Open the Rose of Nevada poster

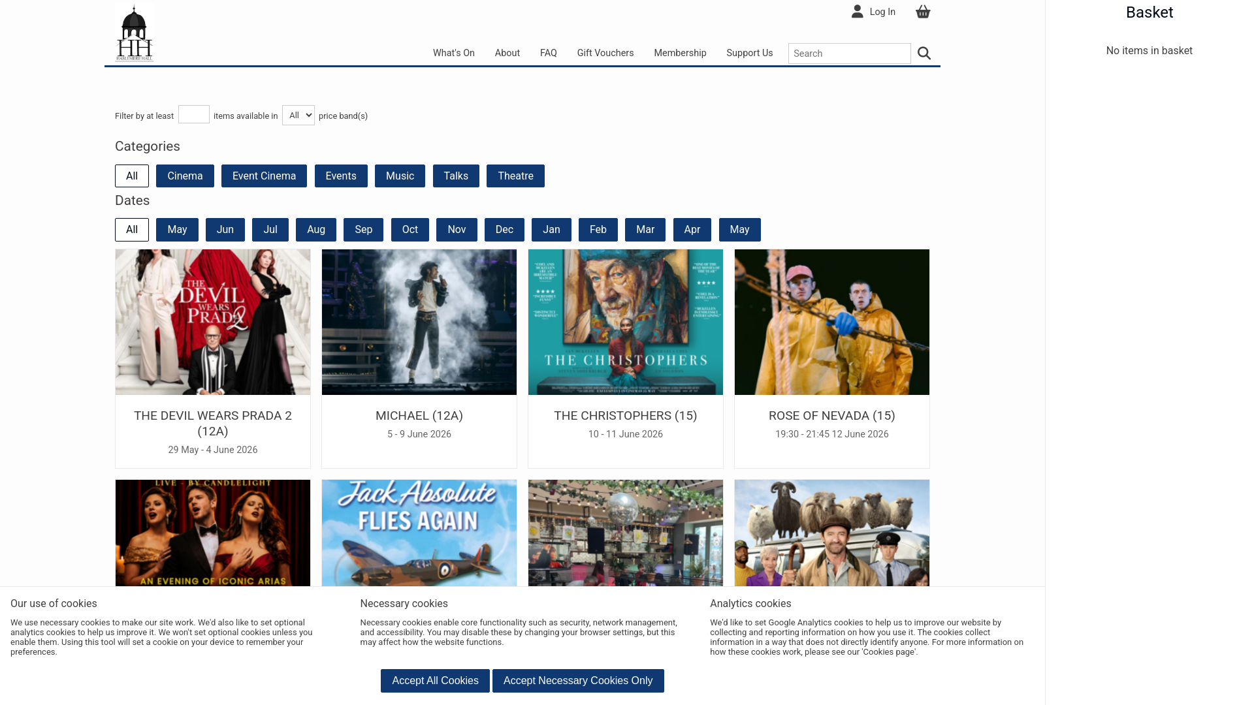point(832,322)
